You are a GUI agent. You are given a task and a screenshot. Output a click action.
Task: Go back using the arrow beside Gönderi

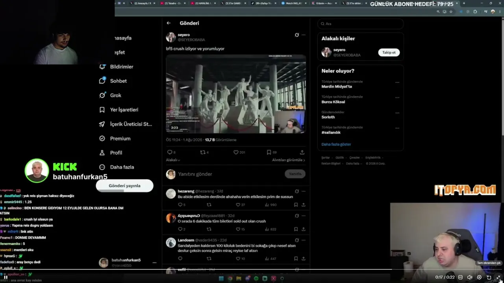(169, 23)
